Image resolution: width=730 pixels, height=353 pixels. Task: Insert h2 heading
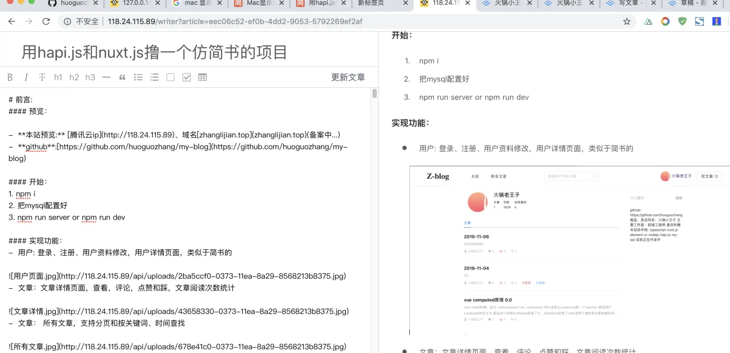click(x=74, y=77)
